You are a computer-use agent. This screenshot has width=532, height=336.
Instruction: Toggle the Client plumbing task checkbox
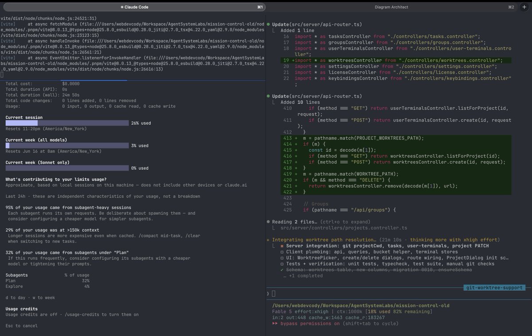[282, 252]
